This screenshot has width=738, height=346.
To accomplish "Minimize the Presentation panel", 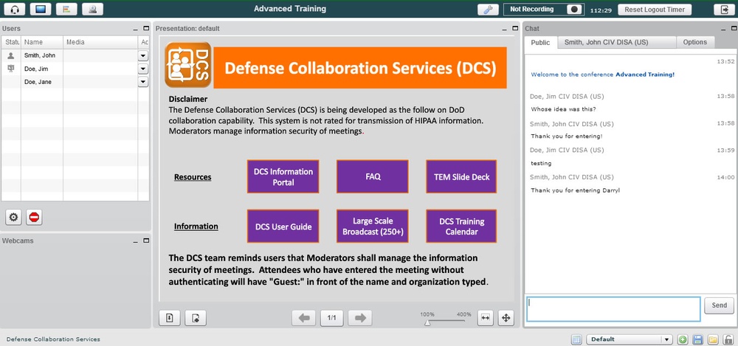I will coord(505,30).
